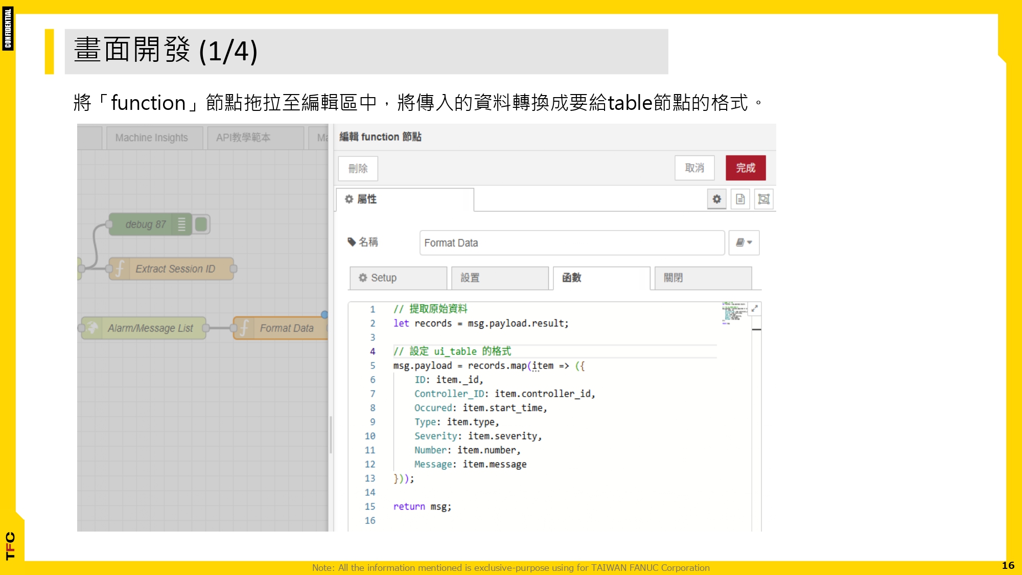1022x575 pixels.
Task: Open node properties gear icon
Action: (716, 199)
